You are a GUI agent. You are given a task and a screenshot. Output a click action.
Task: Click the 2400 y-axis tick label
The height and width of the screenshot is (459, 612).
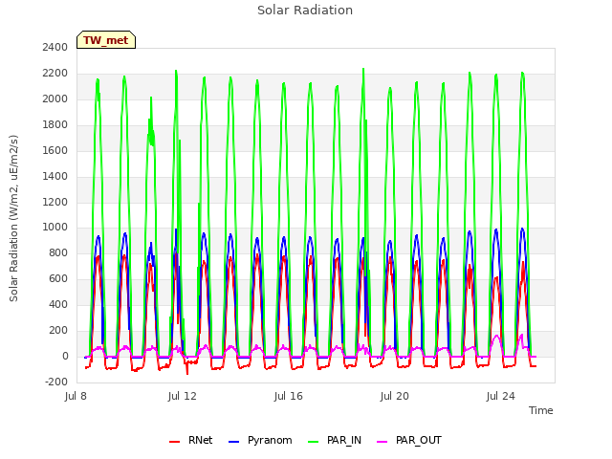pos(55,47)
